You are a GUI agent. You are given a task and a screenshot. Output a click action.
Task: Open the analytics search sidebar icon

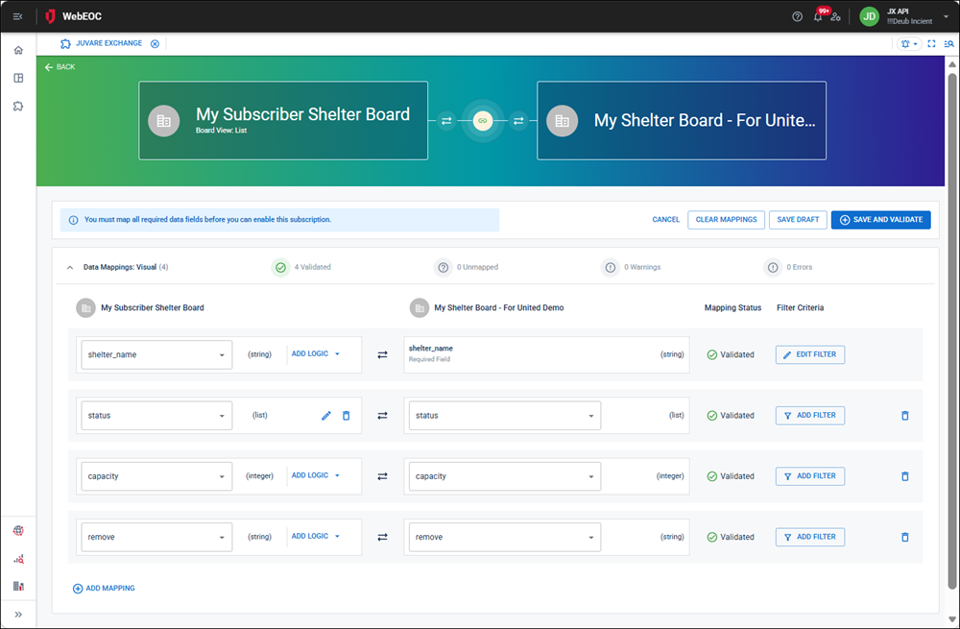tap(18, 559)
